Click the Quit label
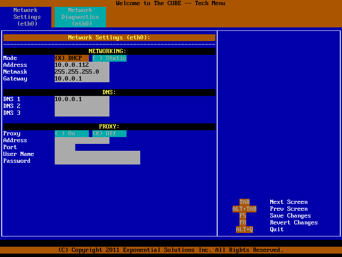 pos(277,230)
